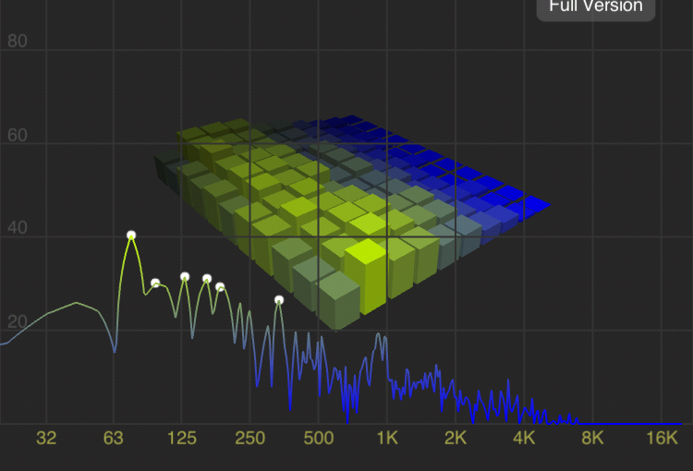Select the isolated peak marker between 250 and 500 Hz
693x471 pixels.
pos(279,300)
